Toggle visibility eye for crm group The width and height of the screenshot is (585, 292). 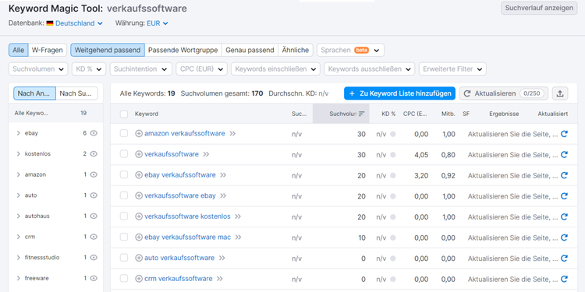(x=94, y=237)
